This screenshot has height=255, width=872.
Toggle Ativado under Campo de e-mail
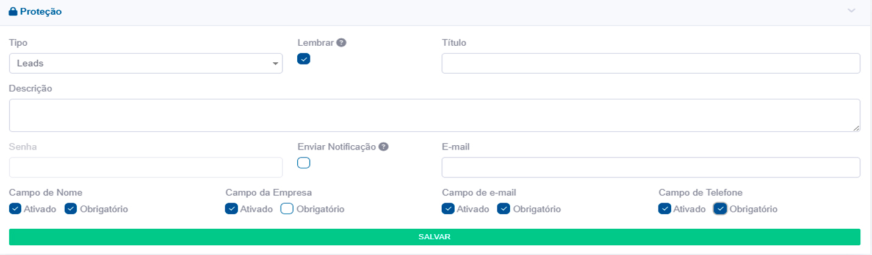(448, 209)
